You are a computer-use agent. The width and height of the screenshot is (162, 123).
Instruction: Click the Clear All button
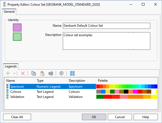click(x=17, y=117)
